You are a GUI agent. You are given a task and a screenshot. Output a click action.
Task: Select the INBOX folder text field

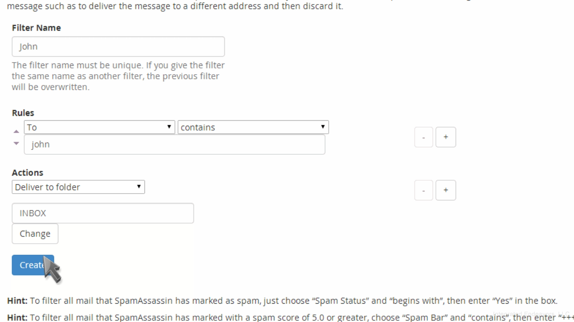point(103,213)
